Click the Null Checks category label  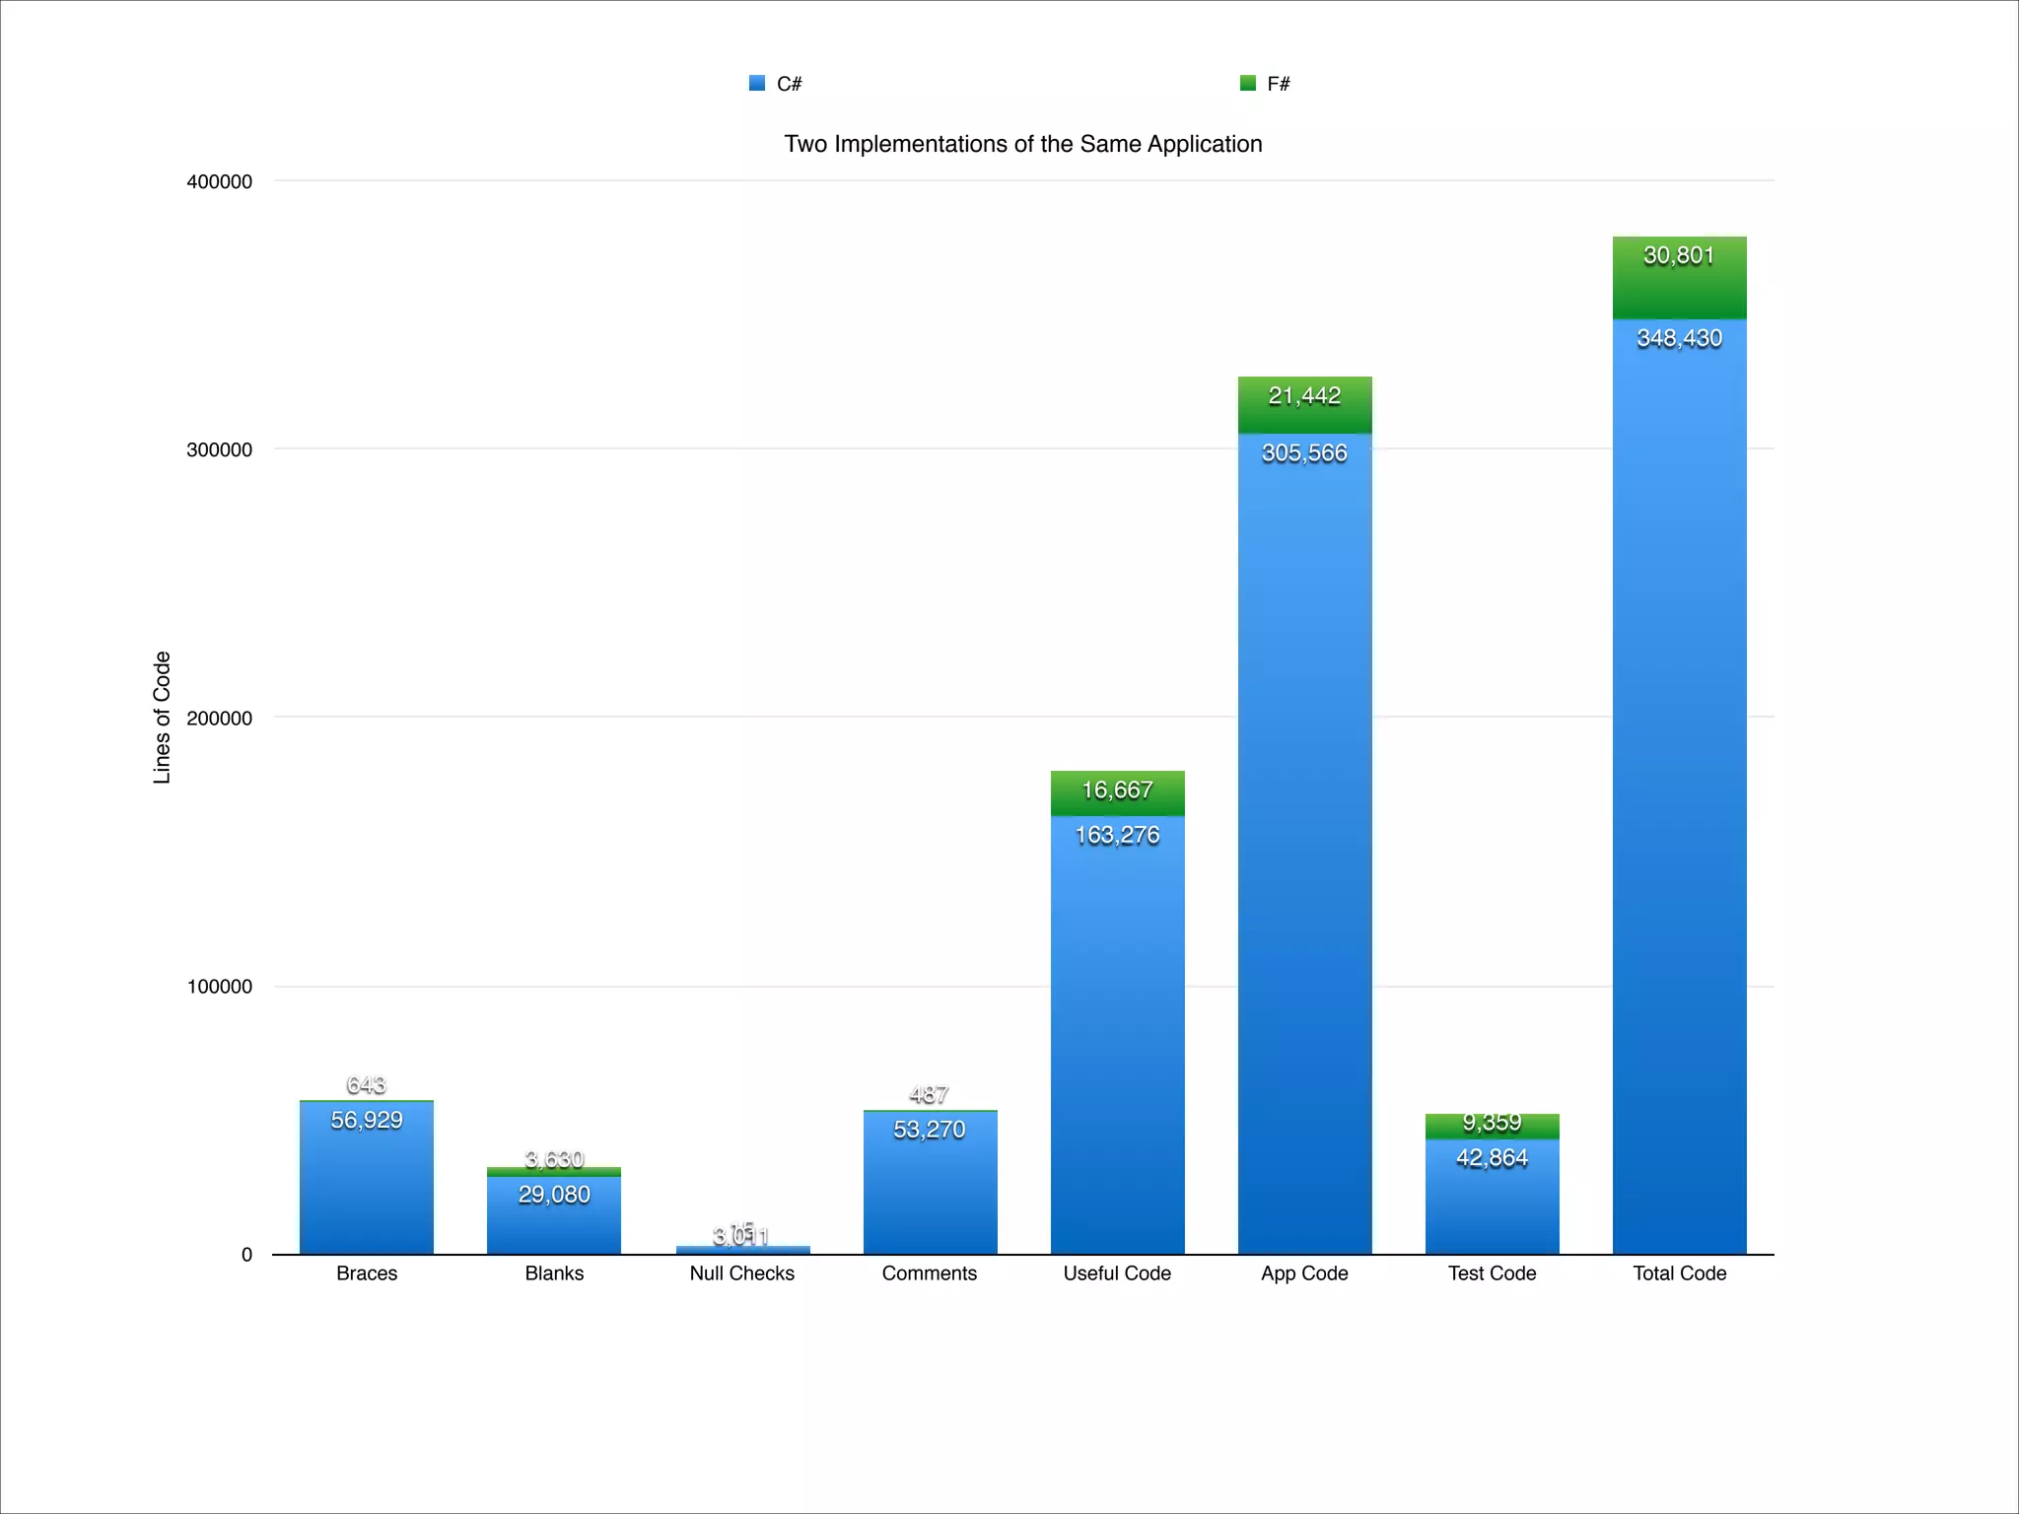741,1273
